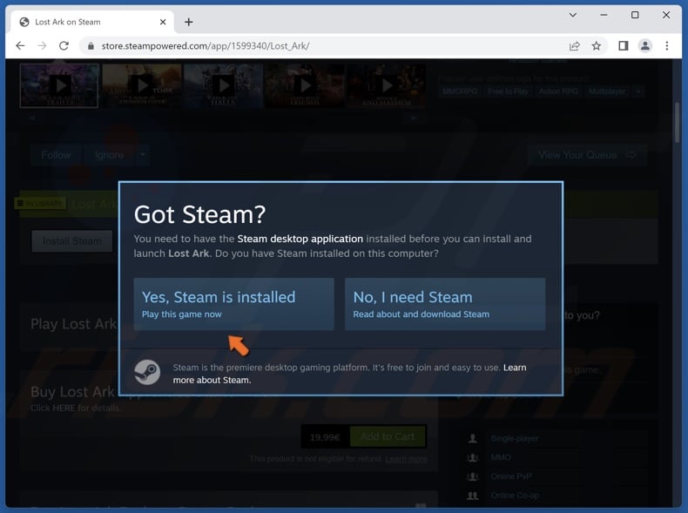Reload the Lost Ark Steam page
The image size is (688, 513).
[x=64, y=45]
